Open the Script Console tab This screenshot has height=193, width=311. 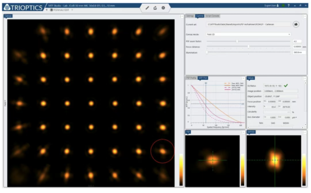click(212, 16)
